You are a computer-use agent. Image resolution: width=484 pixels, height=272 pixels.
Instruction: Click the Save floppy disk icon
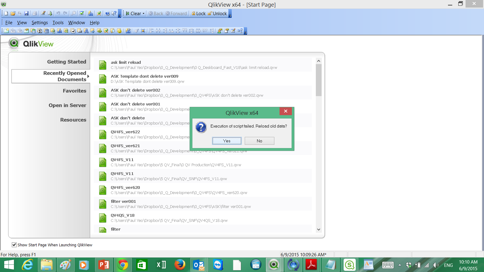point(26,13)
